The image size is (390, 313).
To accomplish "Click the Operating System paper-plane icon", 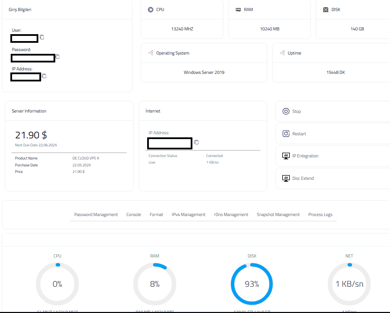I will pyautogui.click(x=151, y=53).
